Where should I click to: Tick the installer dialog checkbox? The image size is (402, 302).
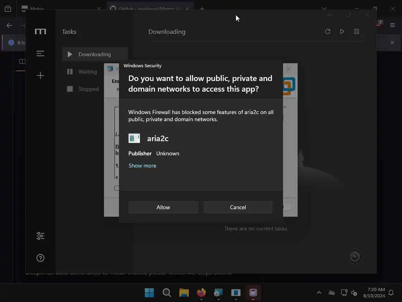pyautogui.click(x=117, y=188)
